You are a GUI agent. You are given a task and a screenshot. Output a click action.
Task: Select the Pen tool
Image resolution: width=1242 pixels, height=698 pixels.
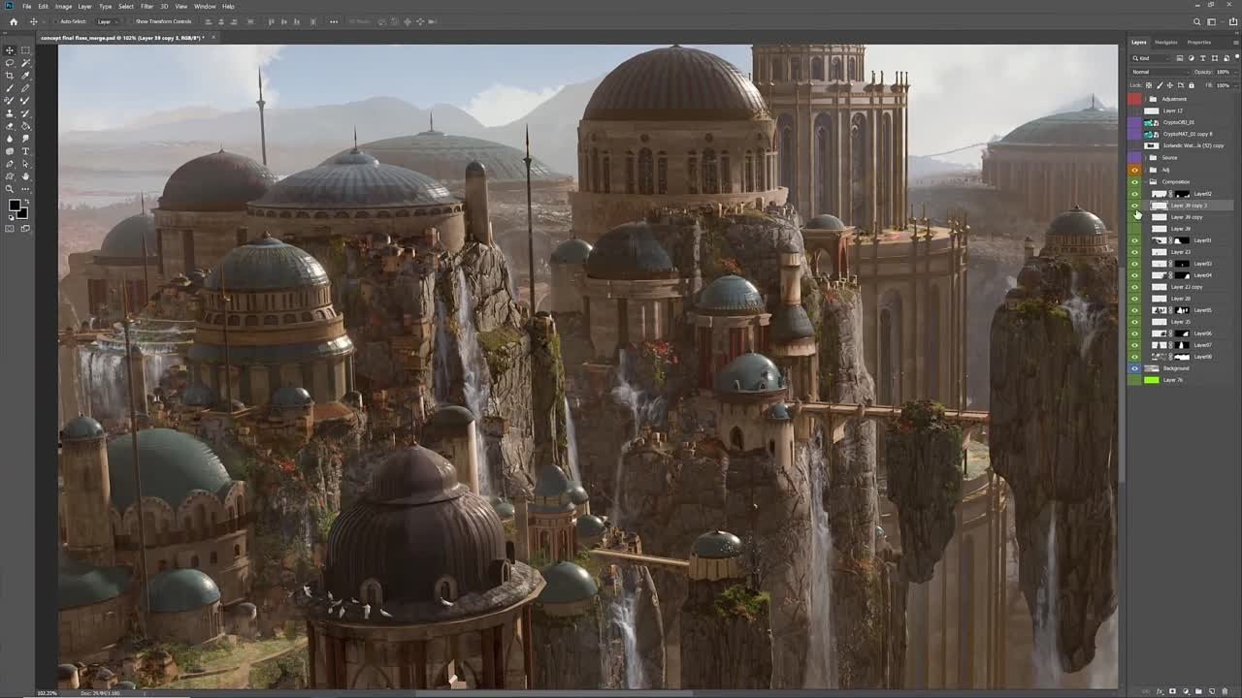[x=10, y=165]
